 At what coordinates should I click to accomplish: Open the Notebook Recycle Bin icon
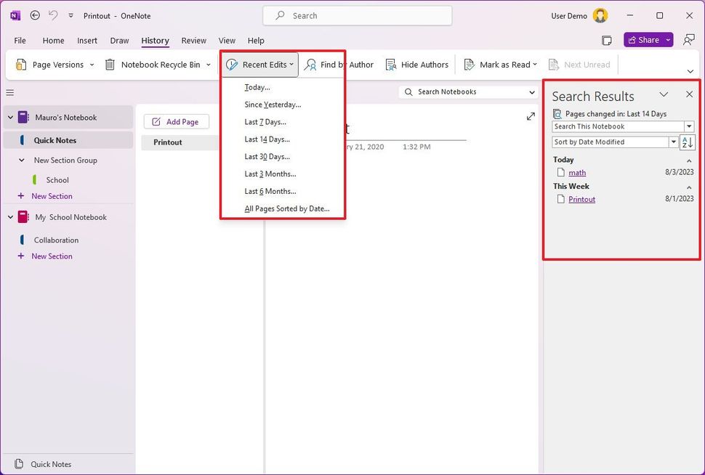coord(109,64)
